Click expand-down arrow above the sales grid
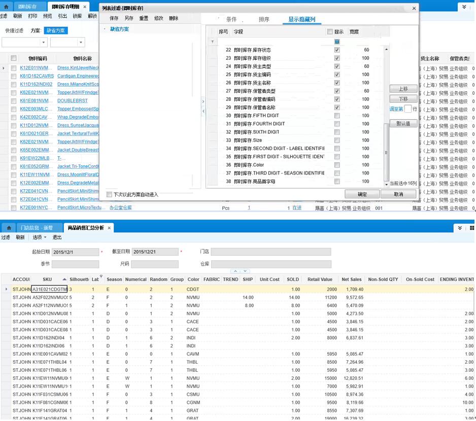This screenshot has width=476, height=421. click(245, 271)
